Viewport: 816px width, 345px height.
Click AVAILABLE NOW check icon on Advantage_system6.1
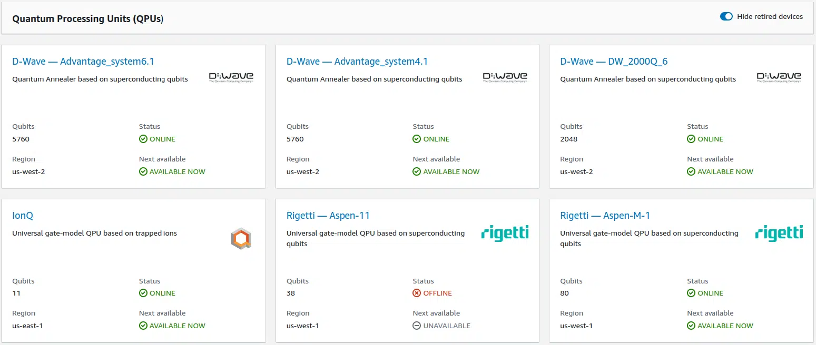143,171
